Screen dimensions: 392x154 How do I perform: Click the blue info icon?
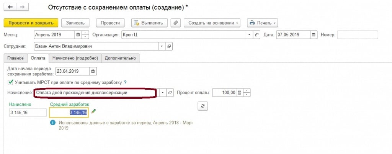point(53,123)
